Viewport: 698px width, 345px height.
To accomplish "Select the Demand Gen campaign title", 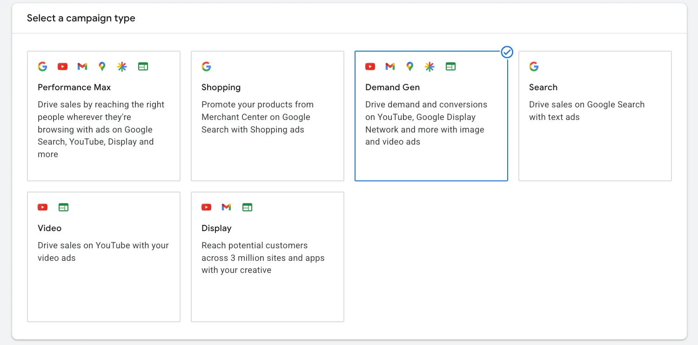I will (392, 87).
